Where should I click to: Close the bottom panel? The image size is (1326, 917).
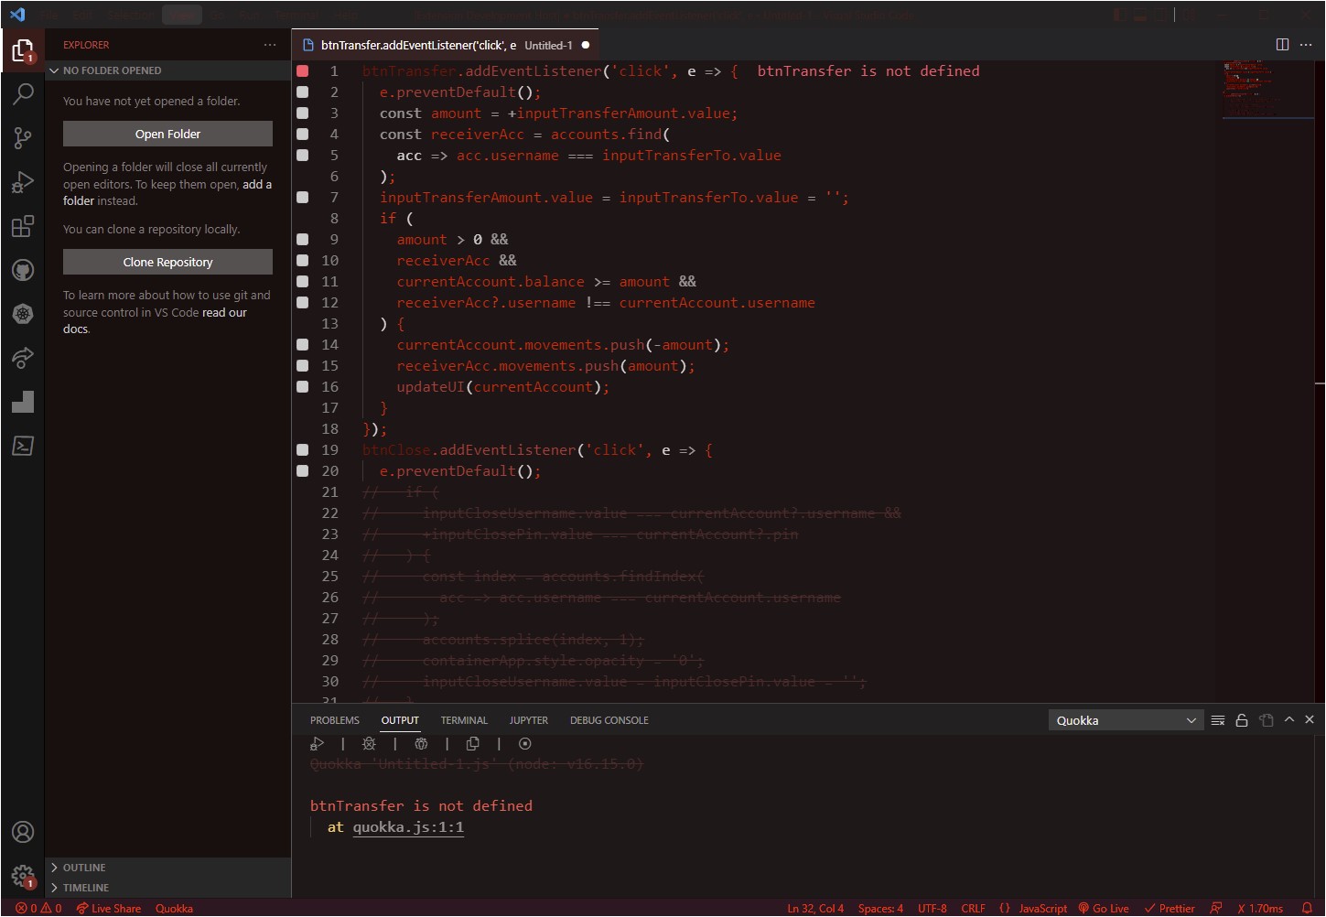1310,720
